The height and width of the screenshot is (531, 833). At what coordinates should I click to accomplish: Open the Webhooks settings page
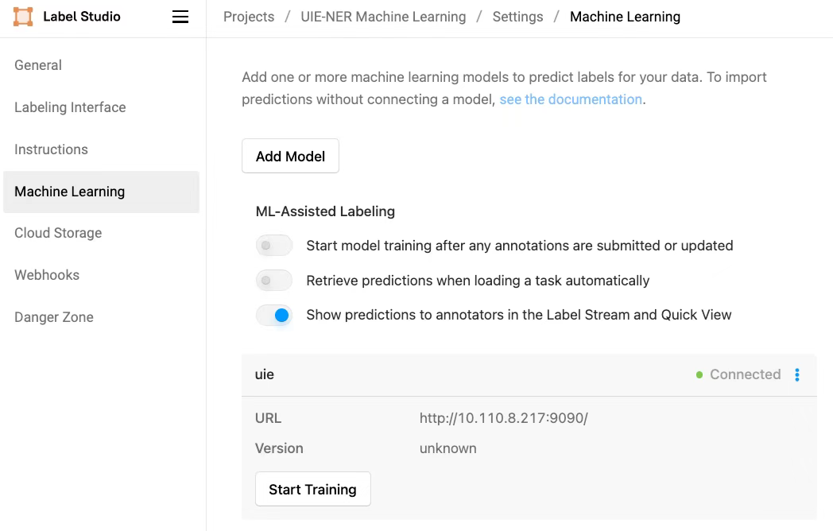tap(46, 275)
